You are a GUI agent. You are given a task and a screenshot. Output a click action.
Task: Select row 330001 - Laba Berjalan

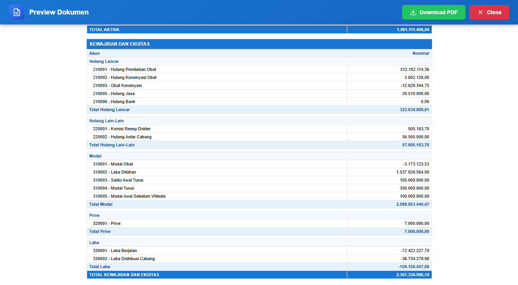259,251
